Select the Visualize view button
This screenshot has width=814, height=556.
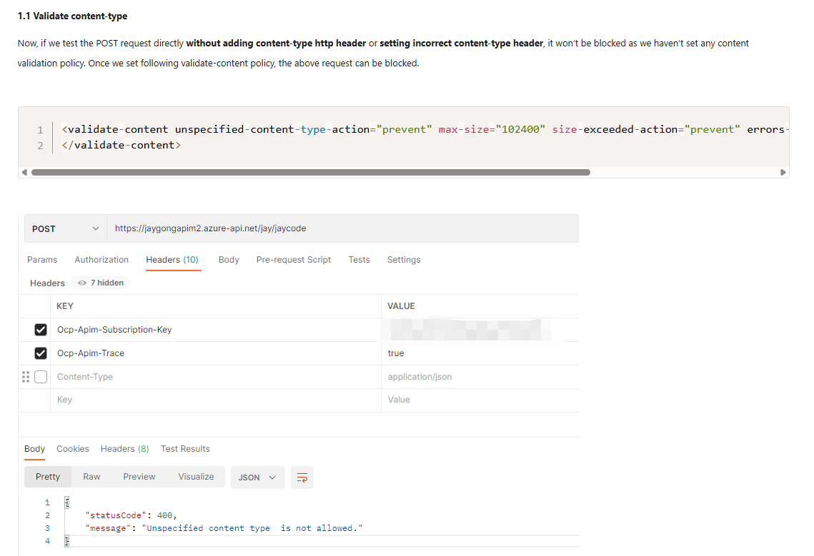coord(197,477)
